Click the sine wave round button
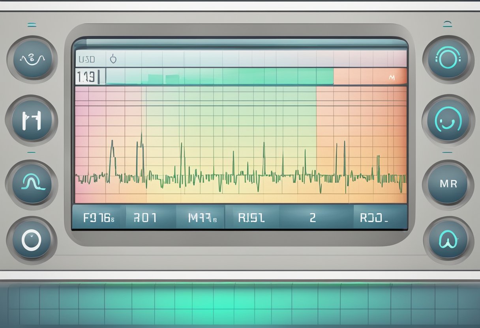480x328 pixels. pyautogui.click(x=32, y=59)
